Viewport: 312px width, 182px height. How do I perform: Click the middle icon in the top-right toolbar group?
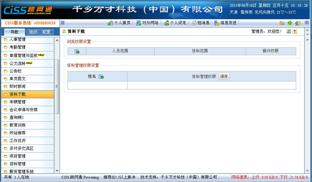290,23
